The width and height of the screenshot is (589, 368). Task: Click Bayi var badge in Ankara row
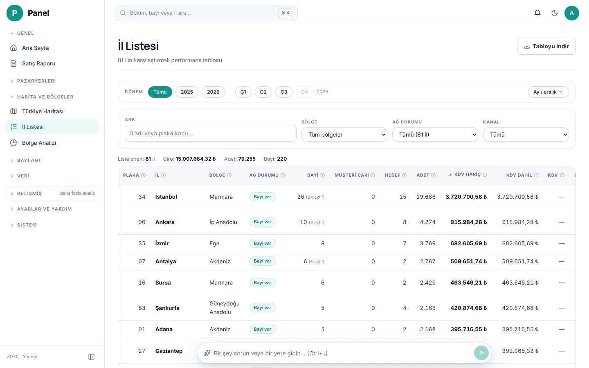click(x=263, y=222)
